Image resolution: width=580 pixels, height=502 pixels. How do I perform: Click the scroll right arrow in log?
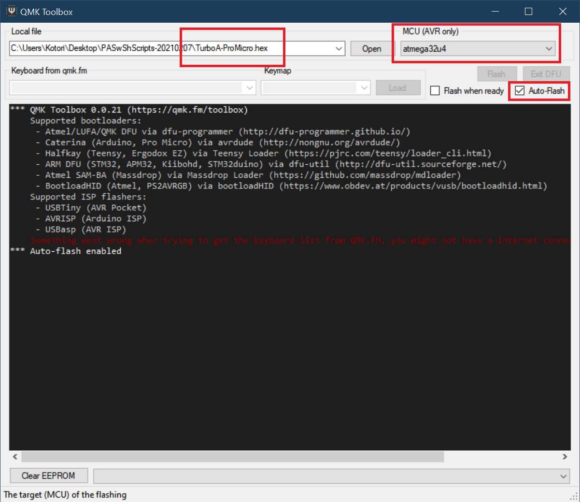click(565, 457)
